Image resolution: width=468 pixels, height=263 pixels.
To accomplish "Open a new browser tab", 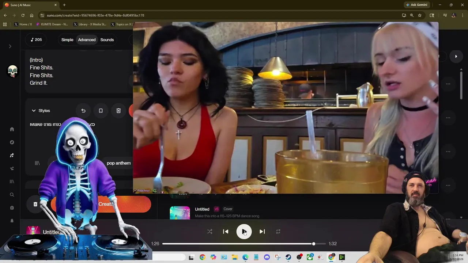I will click(64, 5).
